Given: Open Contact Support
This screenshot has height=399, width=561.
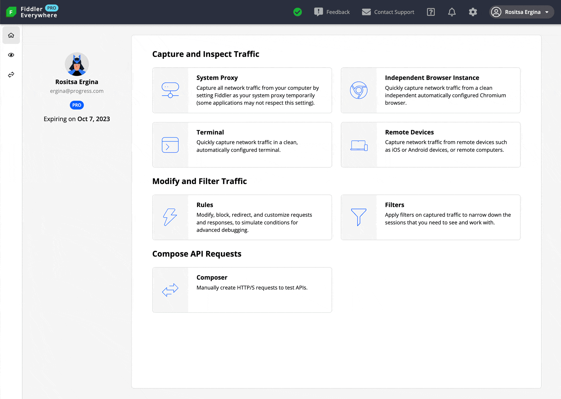Looking at the screenshot, I should [388, 12].
